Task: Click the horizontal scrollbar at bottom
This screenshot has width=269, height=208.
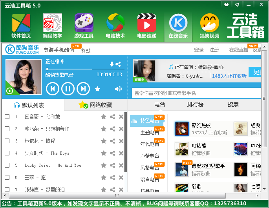Action: (117, 195)
